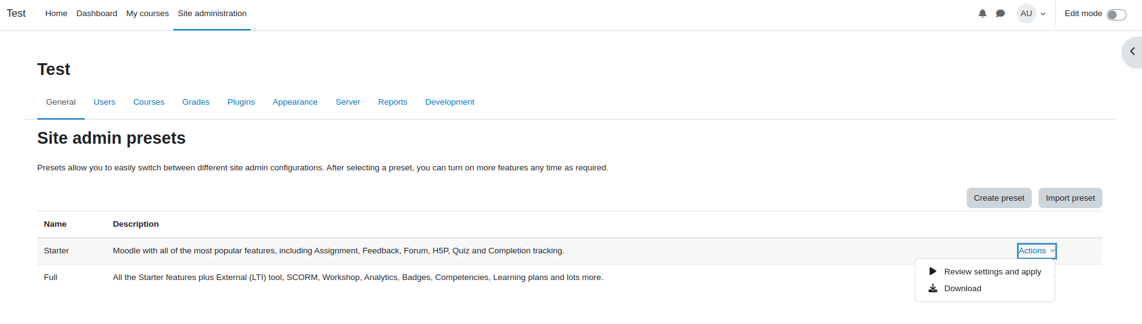Switch to the Grades tab
This screenshot has width=1142, height=324.
(196, 102)
